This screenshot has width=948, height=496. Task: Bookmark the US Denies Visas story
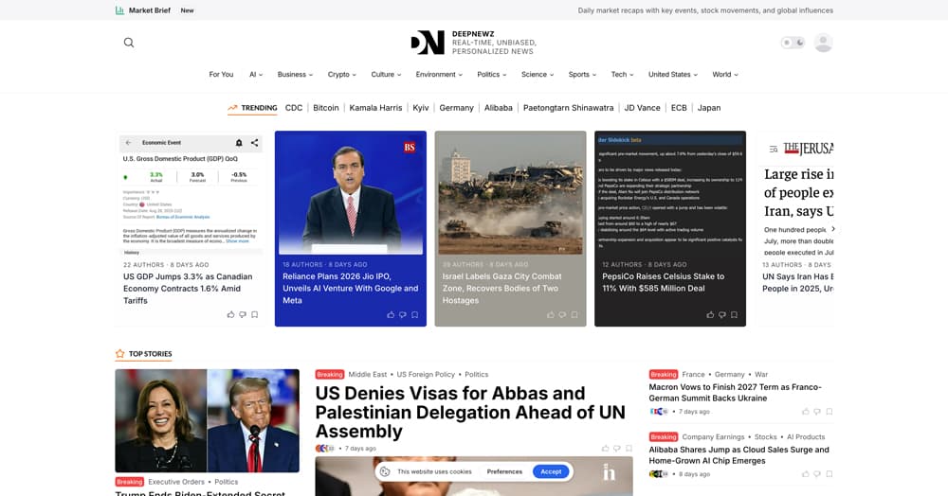(629, 449)
